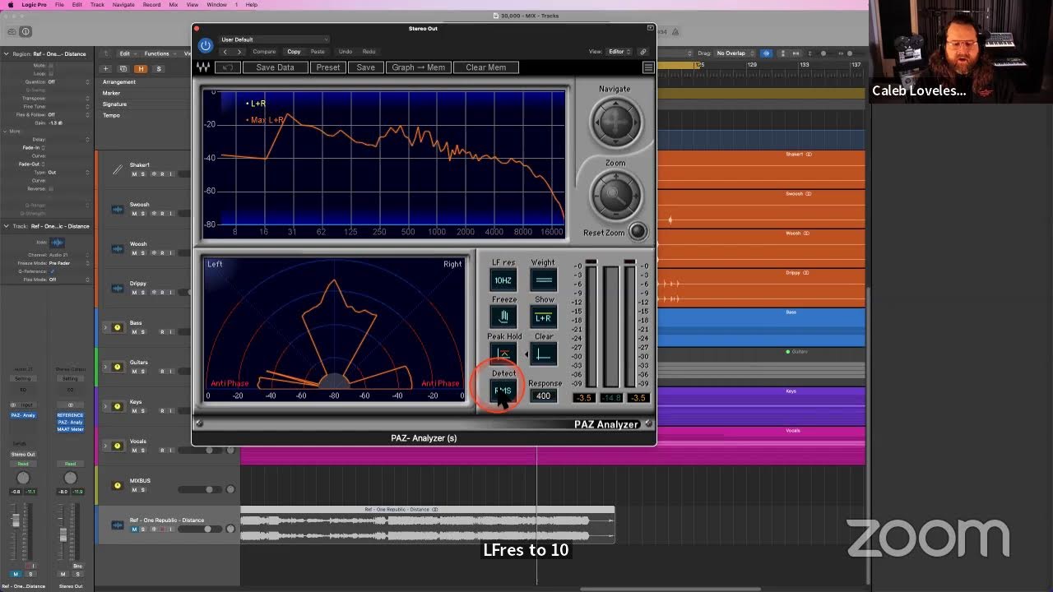Toggle the PAZ plugin power button
The height and width of the screenshot is (592, 1053).
click(x=206, y=45)
